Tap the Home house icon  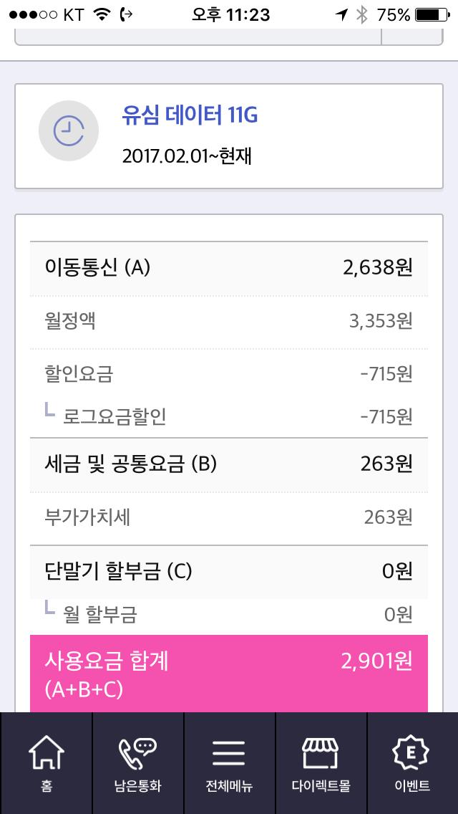click(46, 753)
